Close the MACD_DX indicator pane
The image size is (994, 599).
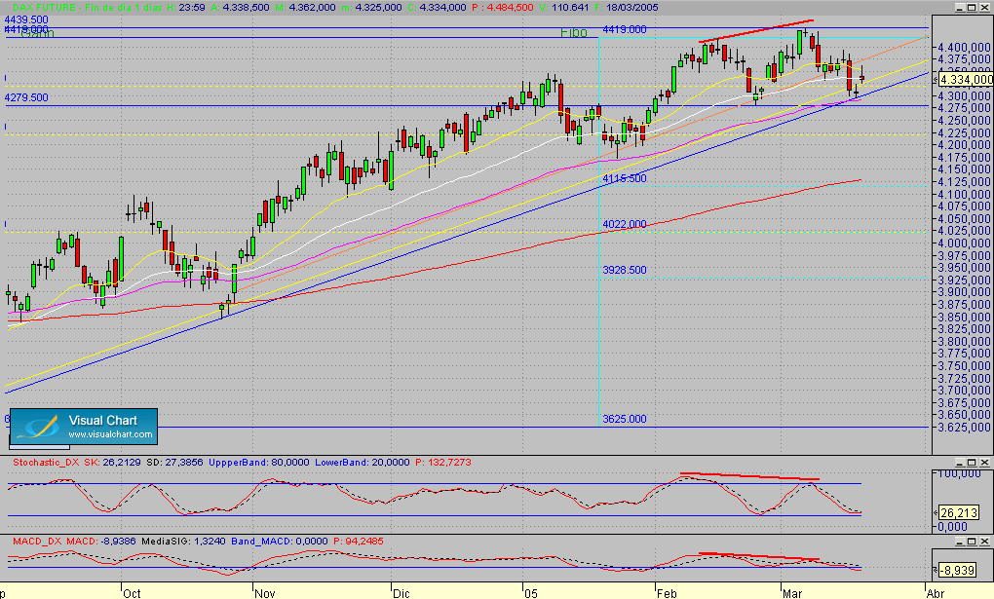pyautogui.click(x=984, y=542)
